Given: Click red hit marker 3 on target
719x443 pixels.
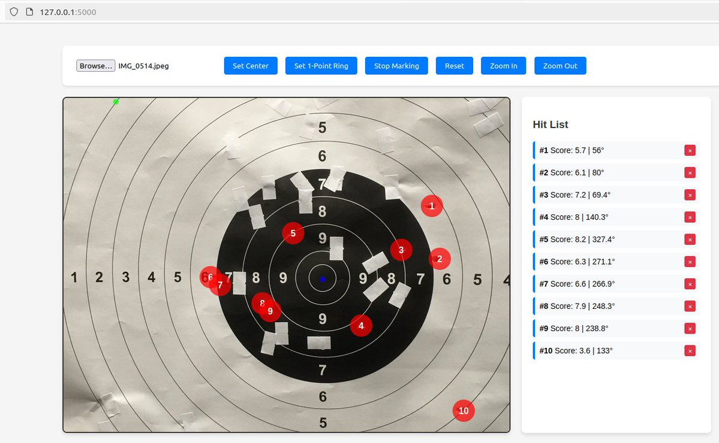Looking at the screenshot, I should 401,250.
